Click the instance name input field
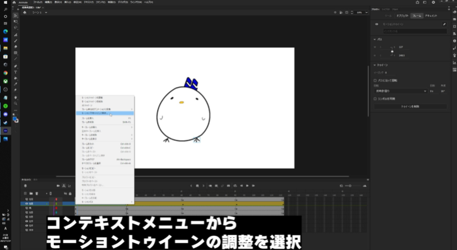457x250 pixels. 414,31
